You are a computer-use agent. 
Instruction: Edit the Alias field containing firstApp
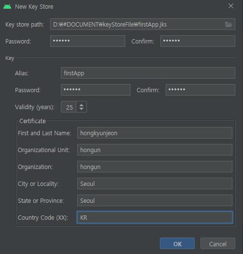click(x=148, y=73)
